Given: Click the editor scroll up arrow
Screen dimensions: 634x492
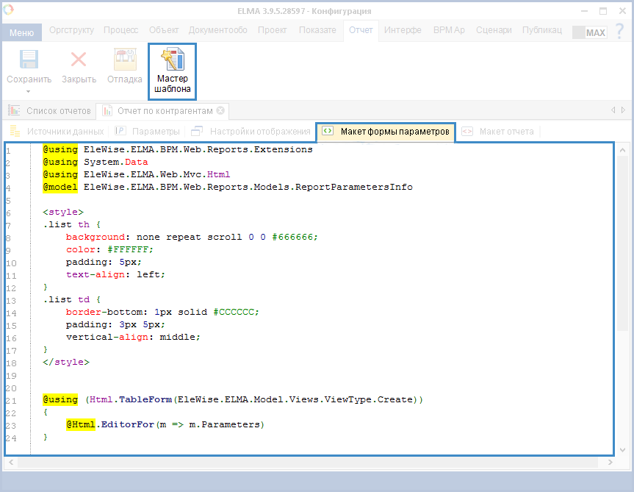Looking at the screenshot, I should 623,151.
